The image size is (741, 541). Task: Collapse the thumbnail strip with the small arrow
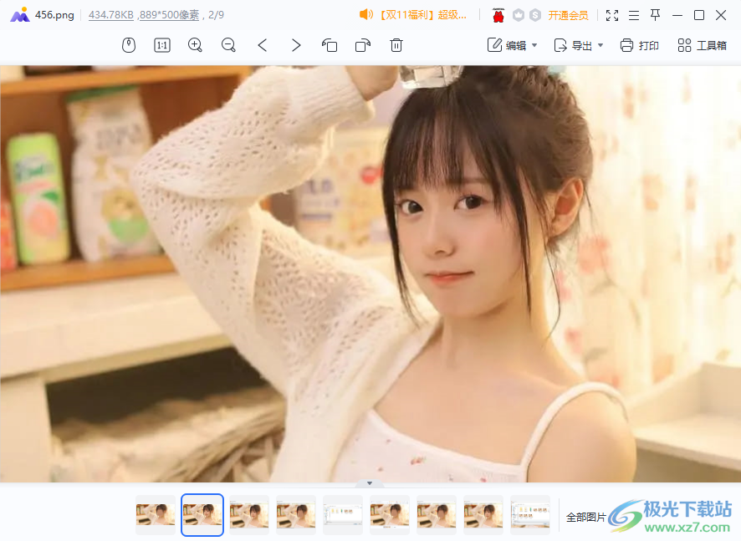370,483
